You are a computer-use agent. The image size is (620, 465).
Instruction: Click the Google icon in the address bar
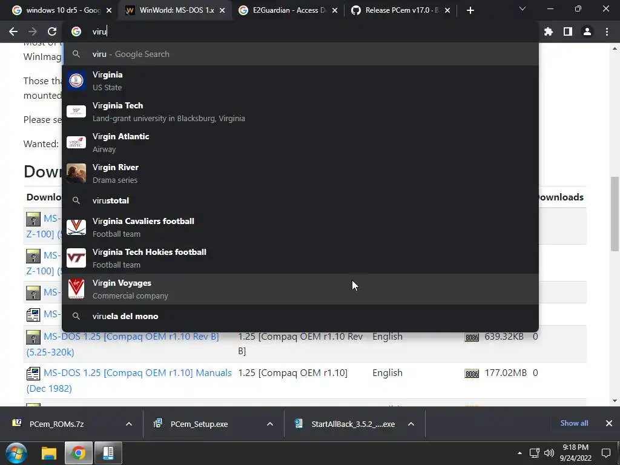click(x=76, y=31)
